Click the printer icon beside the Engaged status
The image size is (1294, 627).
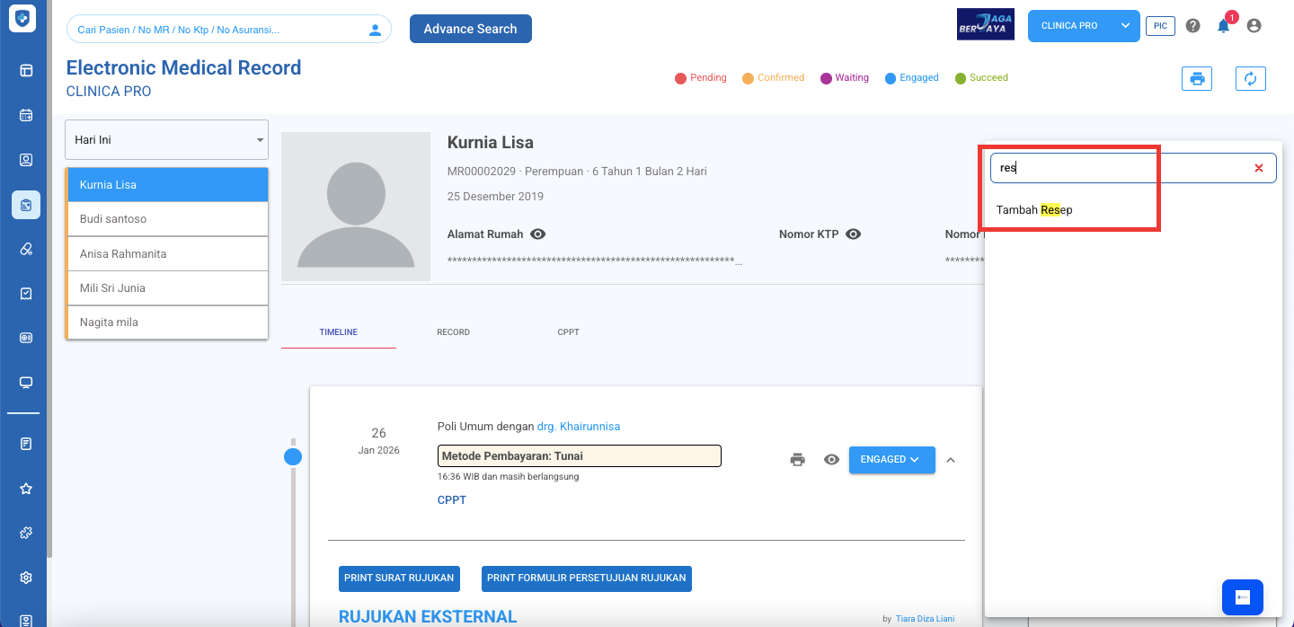[x=797, y=460]
